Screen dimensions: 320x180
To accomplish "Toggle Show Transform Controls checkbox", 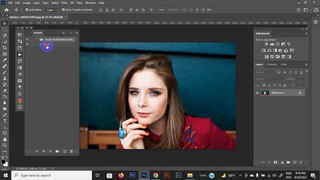I will [x=63, y=9].
